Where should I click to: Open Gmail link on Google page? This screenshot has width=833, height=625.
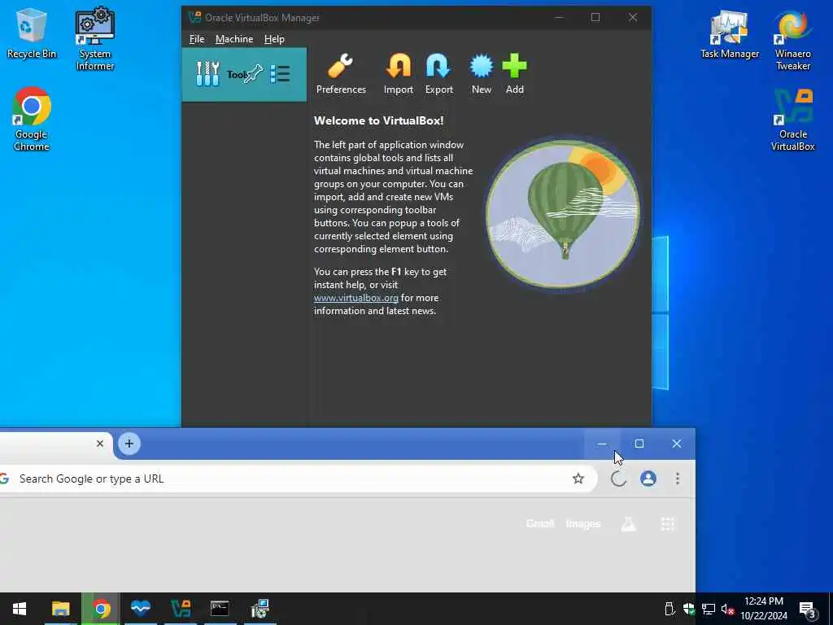pos(540,523)
